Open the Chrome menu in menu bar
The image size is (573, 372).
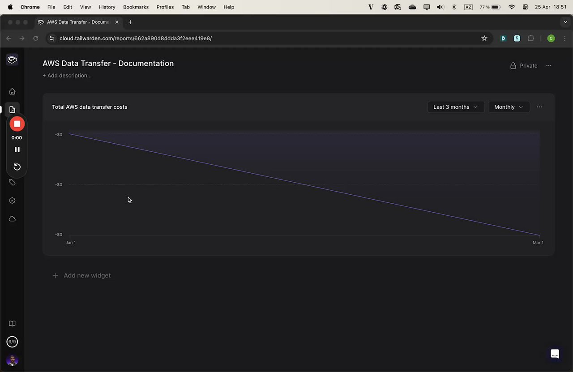click(30, 7)
